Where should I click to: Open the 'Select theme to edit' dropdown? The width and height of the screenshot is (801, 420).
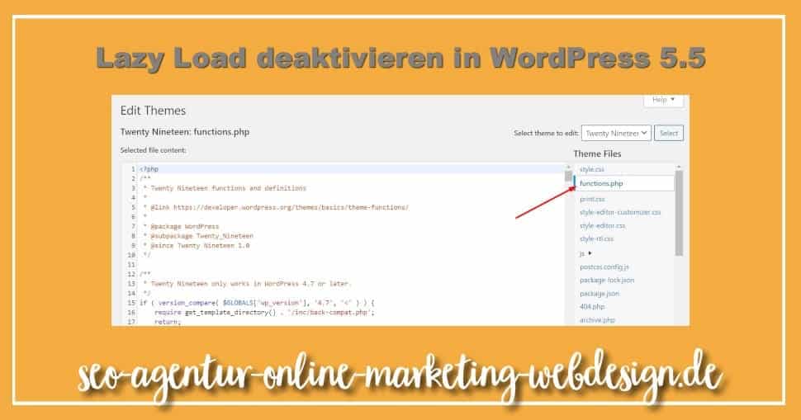click(616, 133)
